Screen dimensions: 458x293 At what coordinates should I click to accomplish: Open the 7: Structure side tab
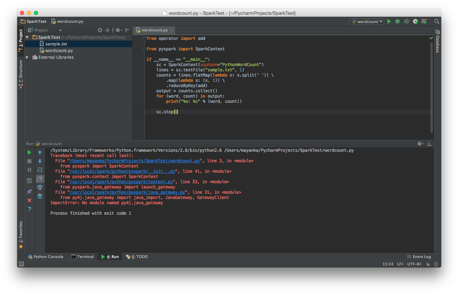(21, 74)
